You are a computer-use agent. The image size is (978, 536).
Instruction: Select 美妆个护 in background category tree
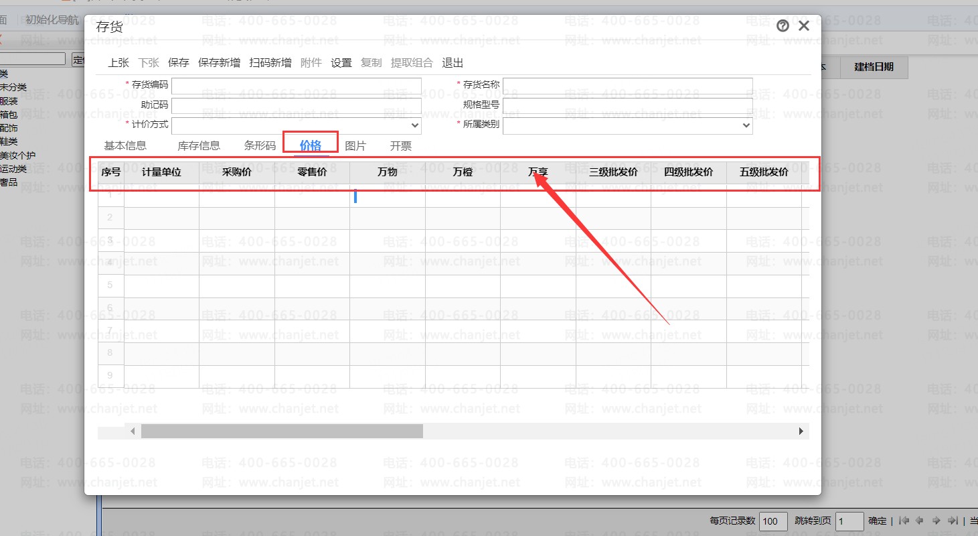pos(17,155)
